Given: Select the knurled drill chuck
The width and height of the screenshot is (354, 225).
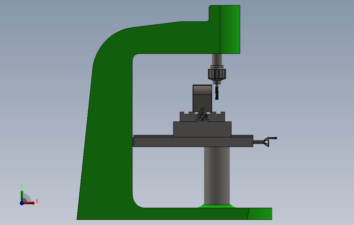Looking at the screenshot, I should pyautogui.click(x=217, y=74).
